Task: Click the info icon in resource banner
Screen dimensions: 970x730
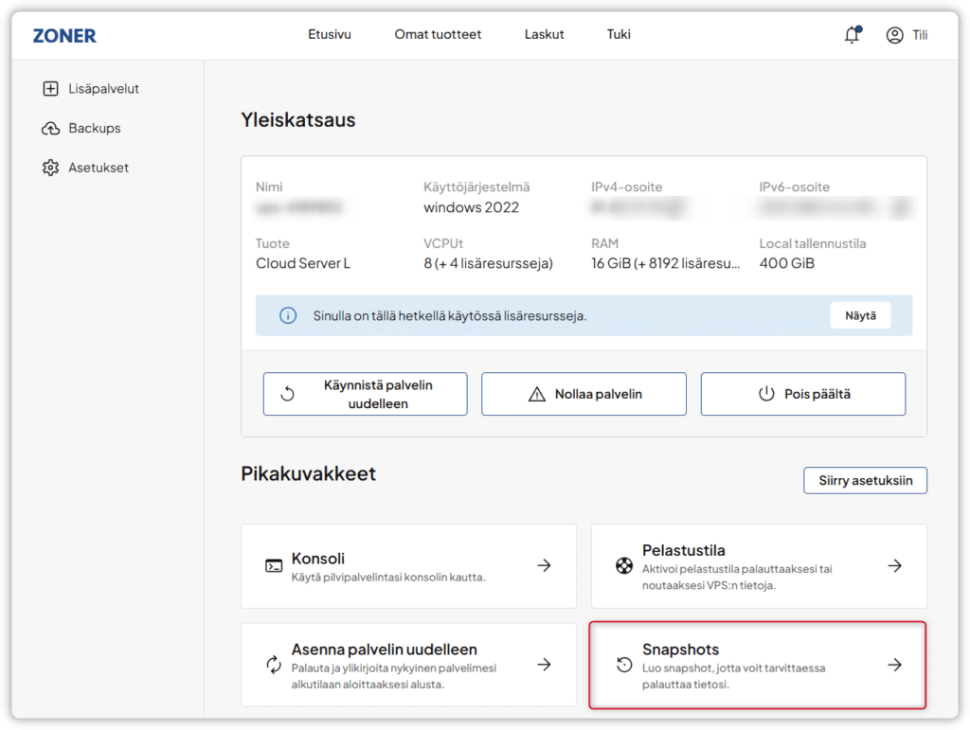Action: point(288,316)
